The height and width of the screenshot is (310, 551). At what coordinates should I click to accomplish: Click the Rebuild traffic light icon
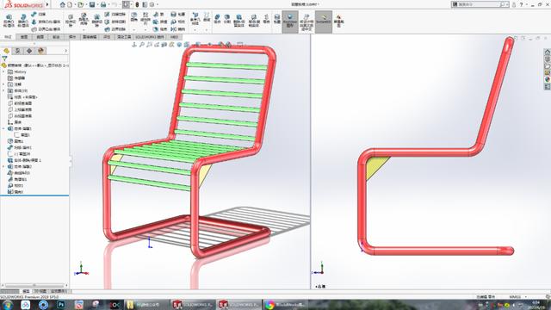coord(137,4)
